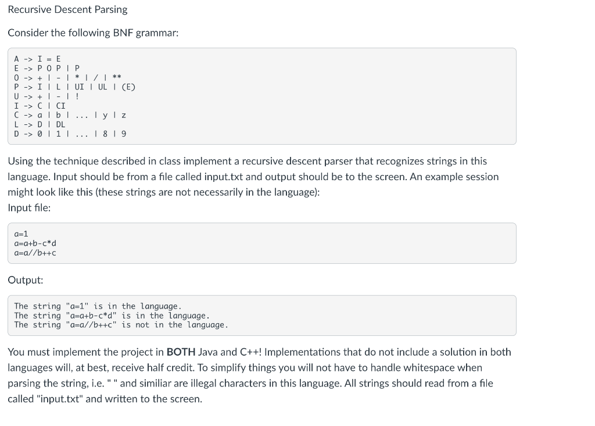The image size is (595, 426).
Task: Click the rule 'I -> C | CI'
Action: [40, 106]
